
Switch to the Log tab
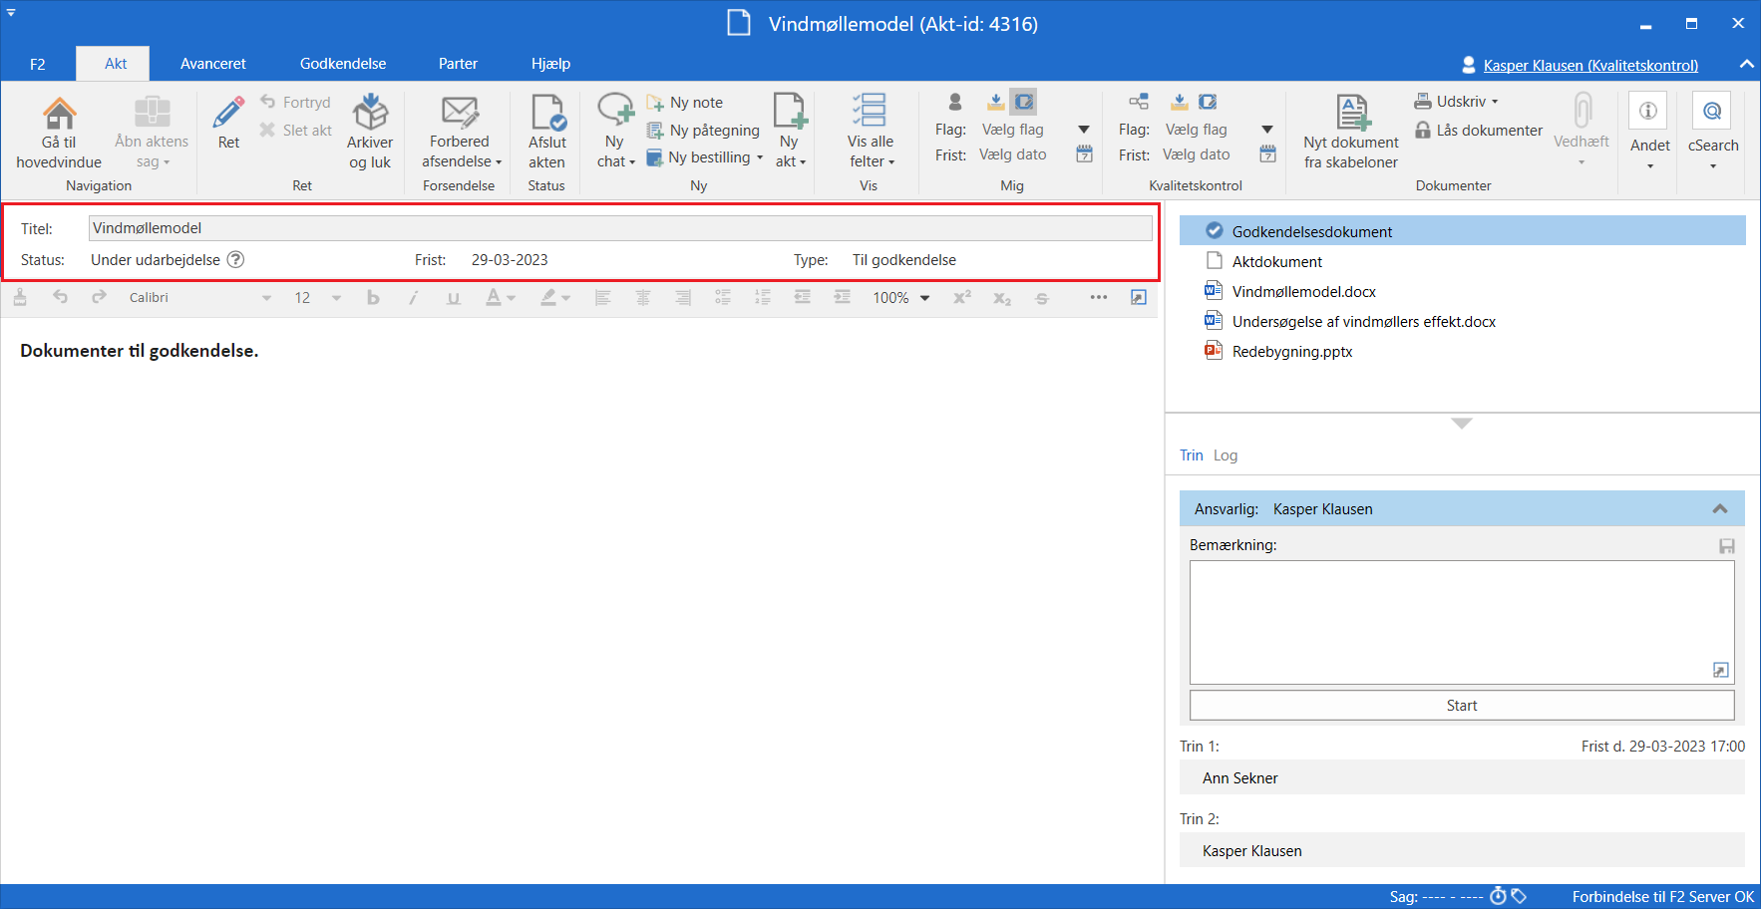coord(1226,455)
